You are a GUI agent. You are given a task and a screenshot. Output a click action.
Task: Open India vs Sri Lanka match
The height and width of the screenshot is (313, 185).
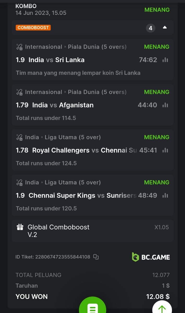(x=56, y=60)
